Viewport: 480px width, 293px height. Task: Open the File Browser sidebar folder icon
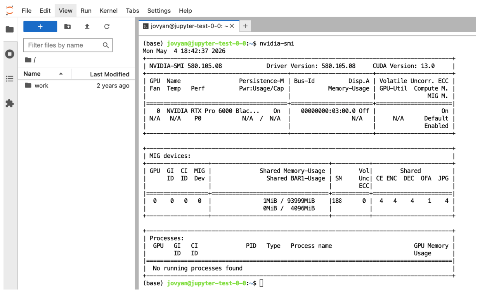10,29
